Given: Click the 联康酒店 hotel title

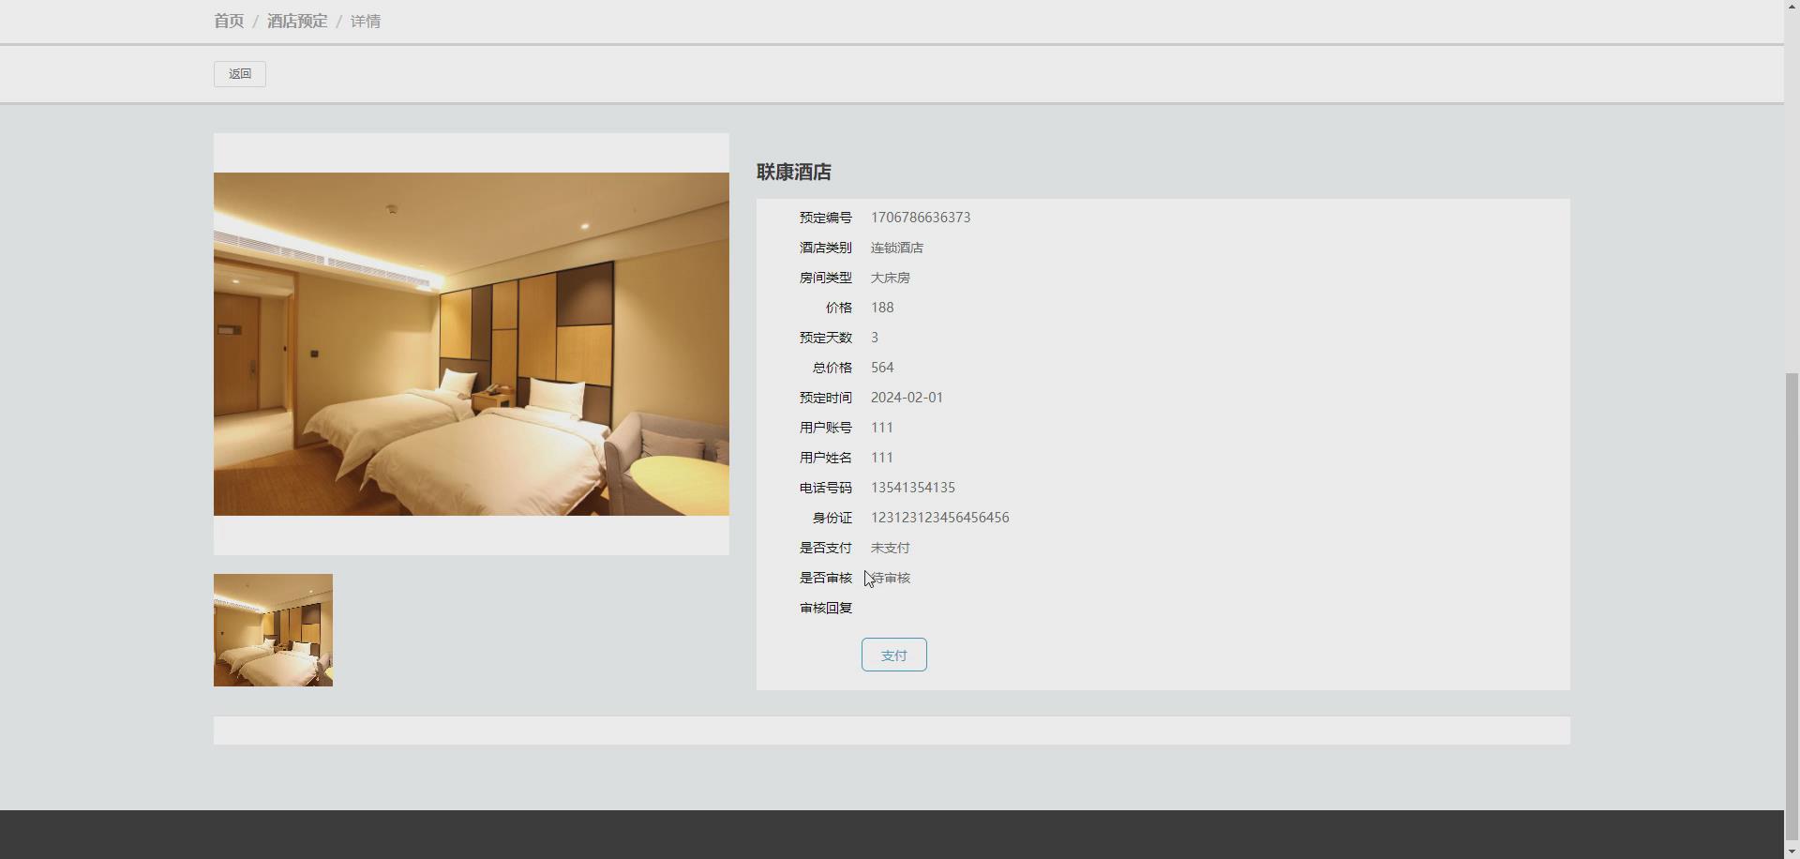Looking at the screenshot, I should [792, 173].
